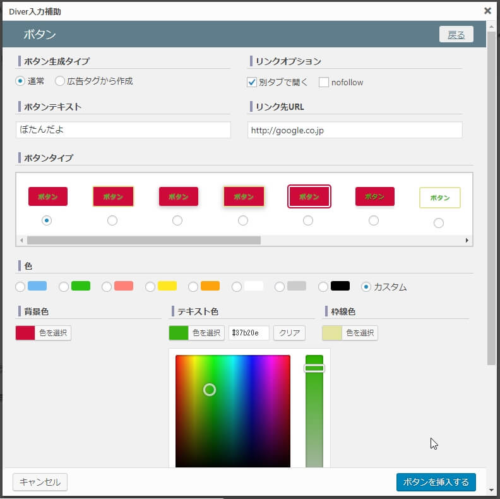Click the white outlined ボタン preview thumbnail
This screenshot has height=499, width=500.
point(440,198)
